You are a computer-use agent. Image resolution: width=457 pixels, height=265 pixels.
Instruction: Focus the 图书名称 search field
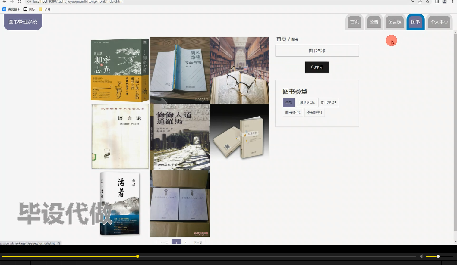pos(317,51)
